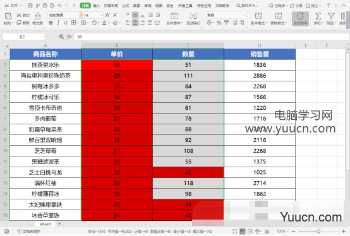The image size is (350, 236).
Task: Click the insert function fx icon
Action: coord(69,37)
